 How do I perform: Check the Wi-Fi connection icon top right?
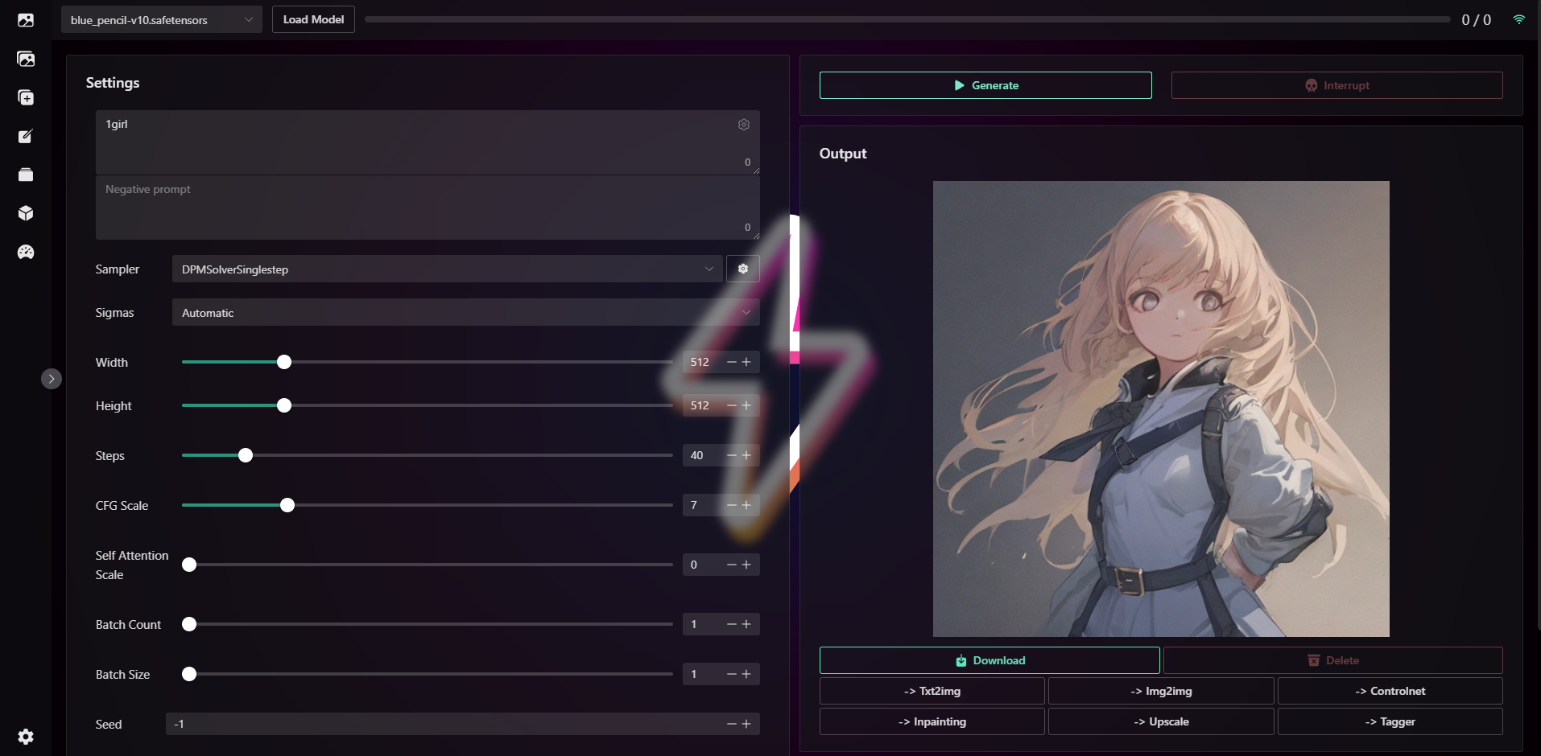pyautogui.click(x=1520, y=18)
